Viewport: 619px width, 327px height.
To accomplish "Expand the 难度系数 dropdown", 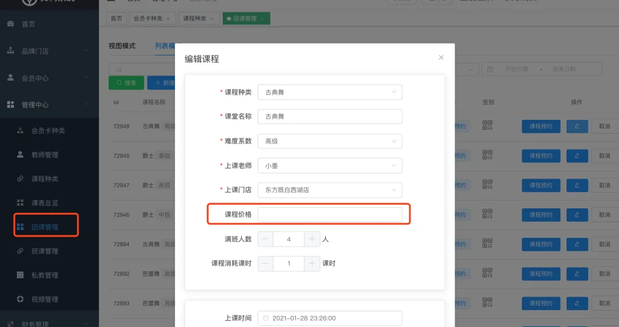I will 329,141.
